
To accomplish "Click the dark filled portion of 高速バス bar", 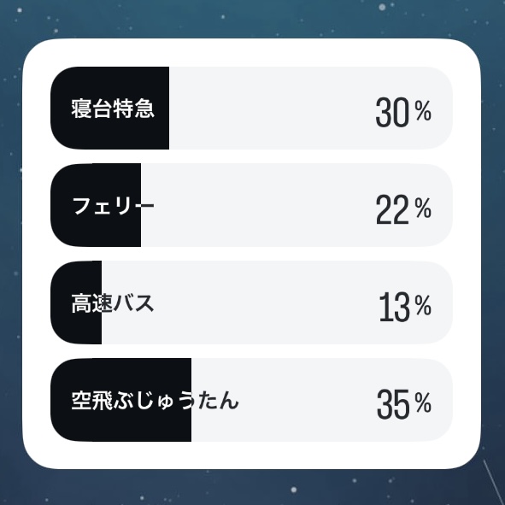I will click(x=76, y=302).
